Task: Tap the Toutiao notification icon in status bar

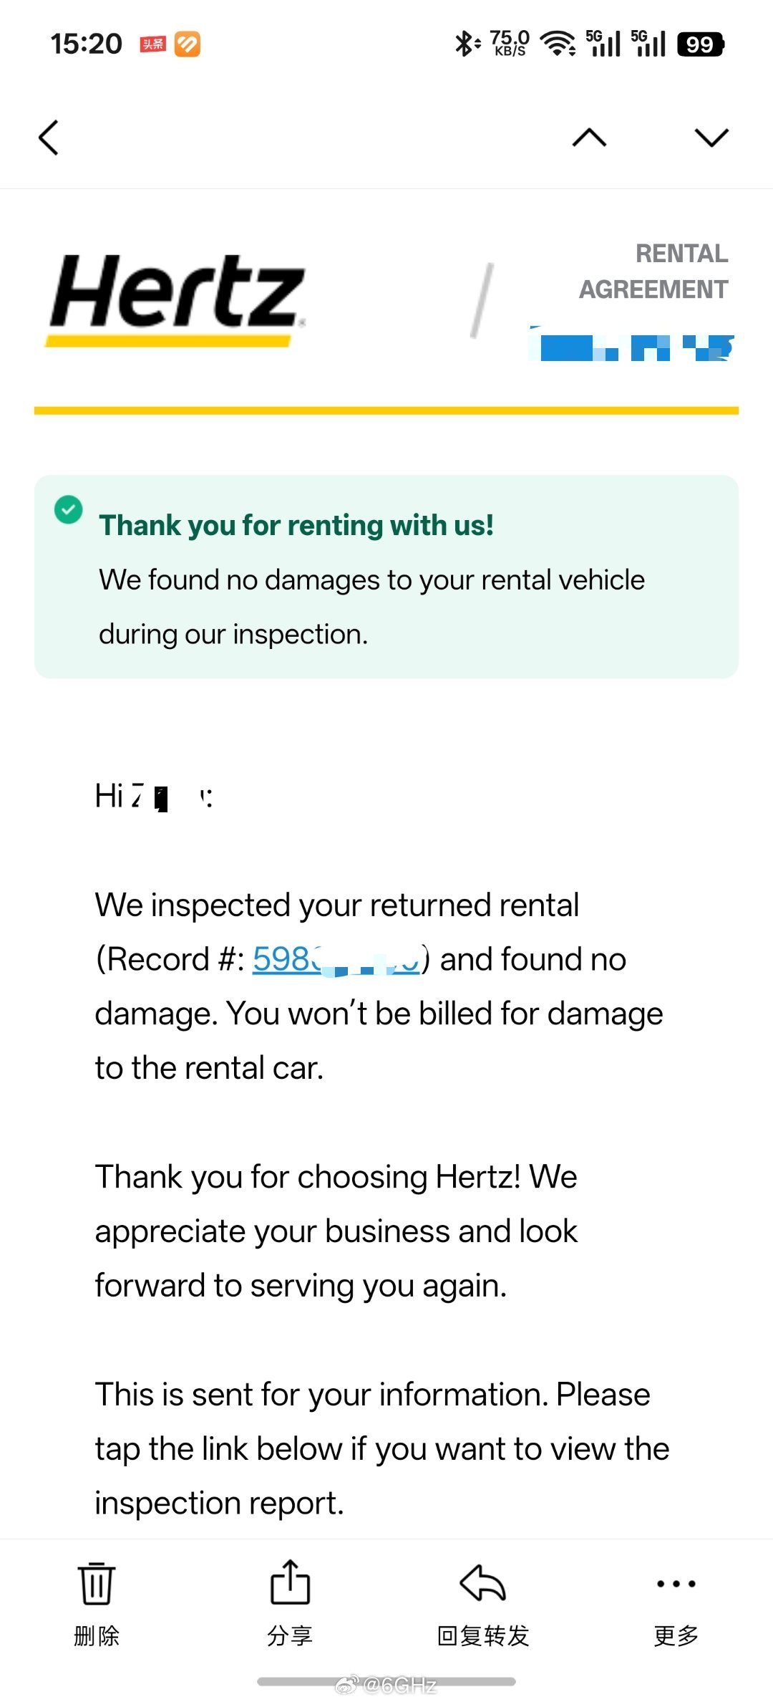Action: [152, 44]
